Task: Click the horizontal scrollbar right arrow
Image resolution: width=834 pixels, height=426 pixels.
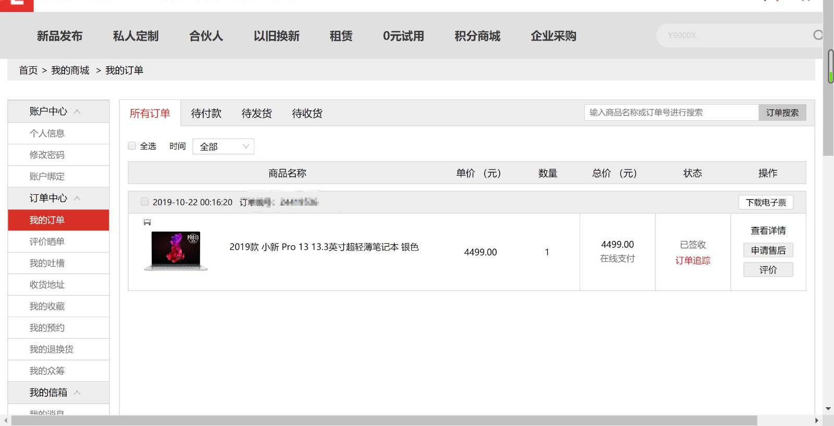Action: [817, 421]
